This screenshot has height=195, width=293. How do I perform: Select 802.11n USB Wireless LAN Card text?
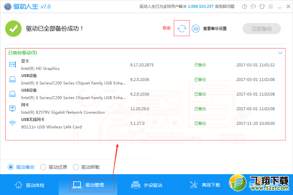(51, 127)
